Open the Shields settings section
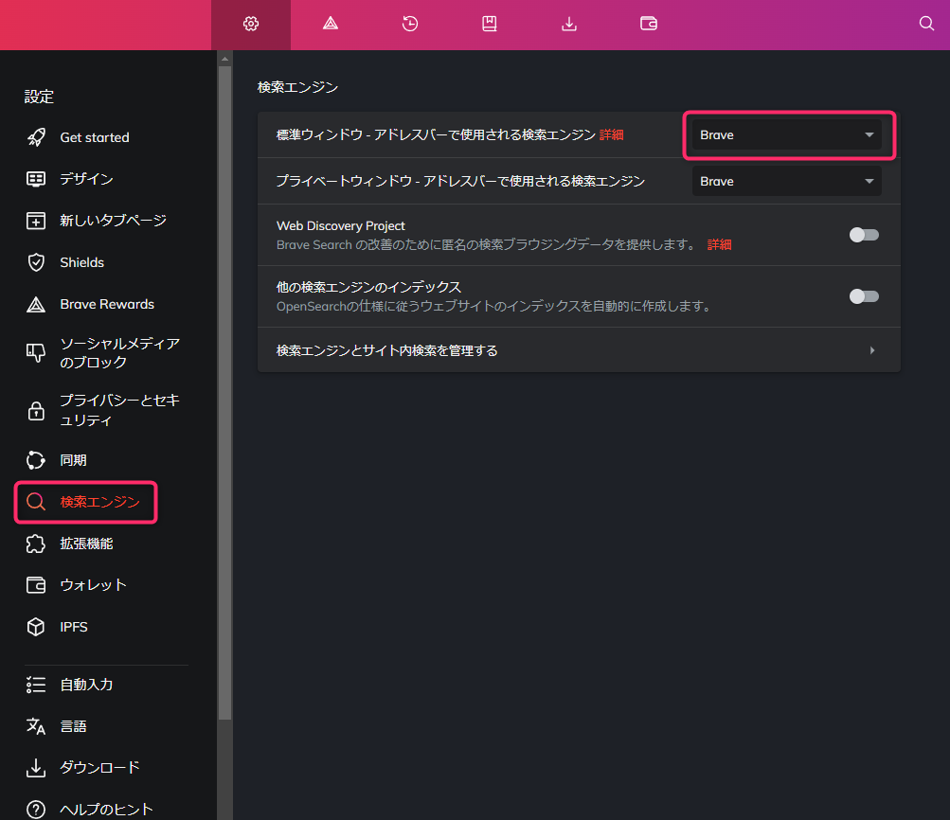950x820 pixels. pyautogui.click(x=81, y=262)
